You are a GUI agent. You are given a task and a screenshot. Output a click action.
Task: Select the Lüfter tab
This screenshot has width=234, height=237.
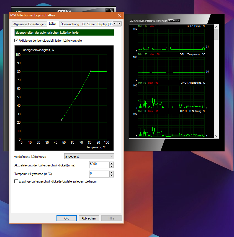tap(53, 24)
